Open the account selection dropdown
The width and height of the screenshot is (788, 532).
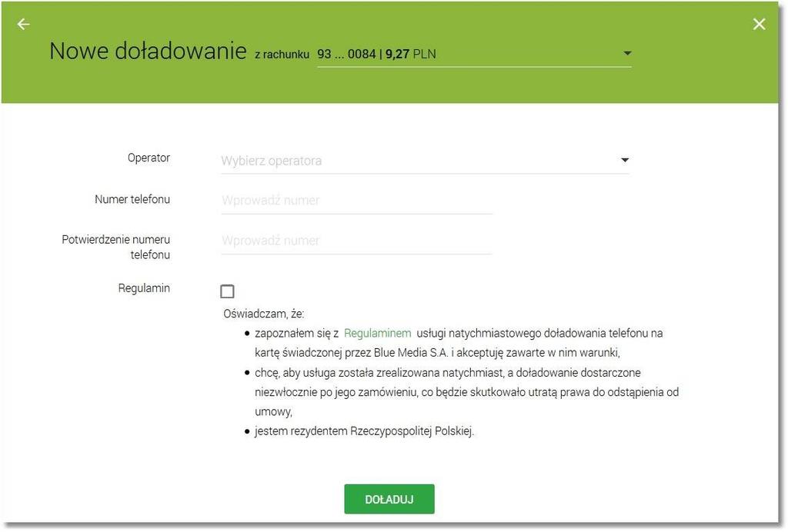click(x=474, y=55)
